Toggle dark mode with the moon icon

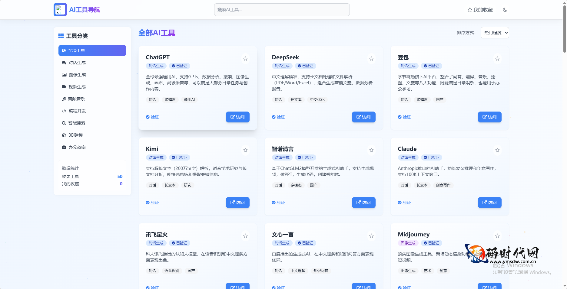pyautogui.click(x=505, y=10)
